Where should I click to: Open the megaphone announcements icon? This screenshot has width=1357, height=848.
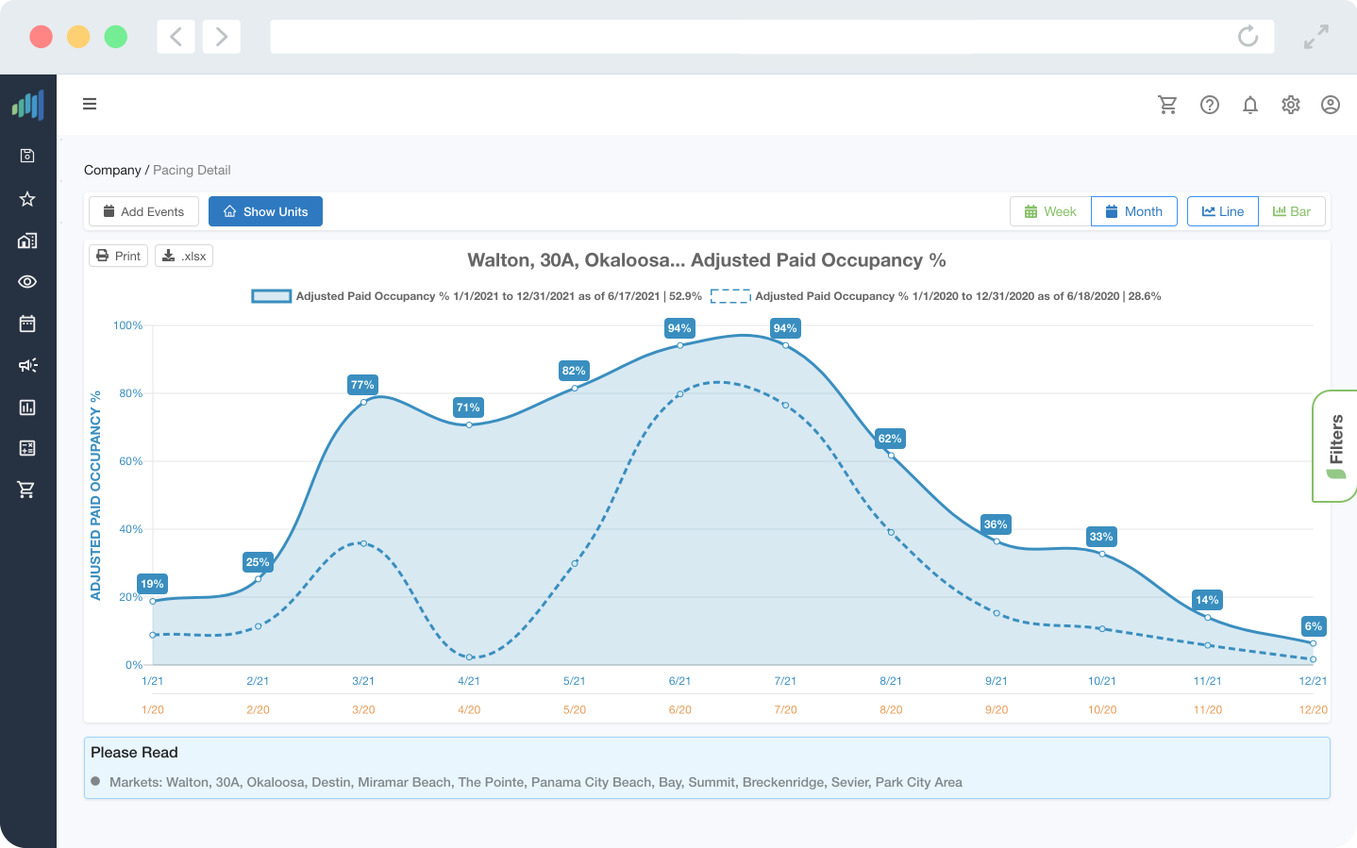point(28,365)
